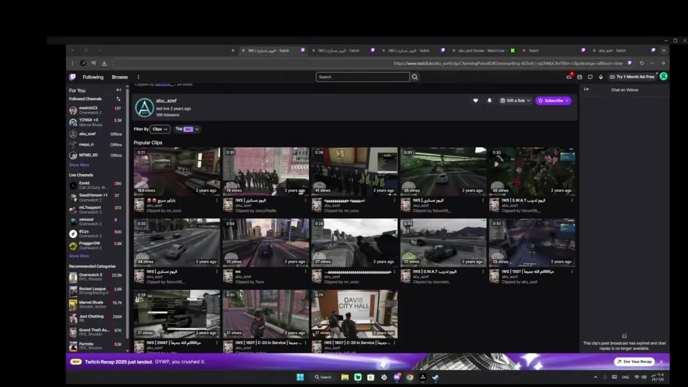The height and width of the screenshot is (387, 688).
Task: Play the 41 views clip thumbnail
Action: [x=354, y=171]
